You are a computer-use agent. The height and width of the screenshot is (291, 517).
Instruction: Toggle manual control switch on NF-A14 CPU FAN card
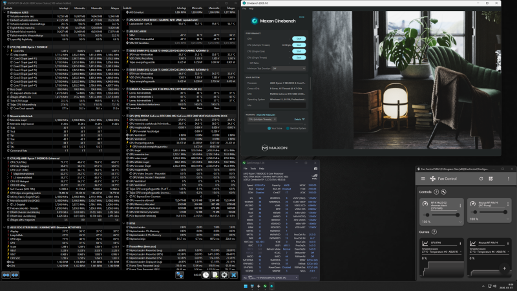tap(427, 215)
